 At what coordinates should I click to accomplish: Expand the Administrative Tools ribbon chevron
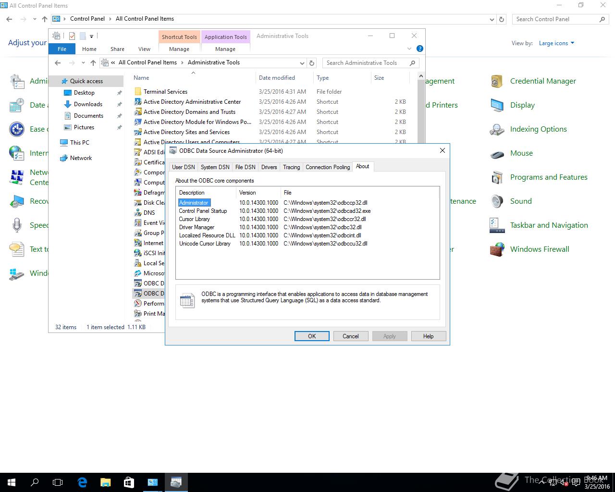pyautogui.click(x=409, y=49)
